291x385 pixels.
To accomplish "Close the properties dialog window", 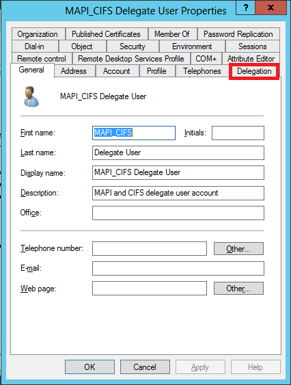I will click(x=271, y=8).
